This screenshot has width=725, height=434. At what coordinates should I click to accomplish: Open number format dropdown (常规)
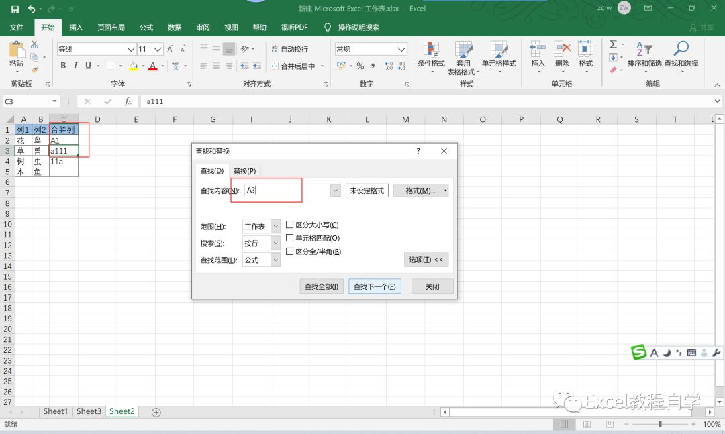pyautogui.click(x=401, y=49)
